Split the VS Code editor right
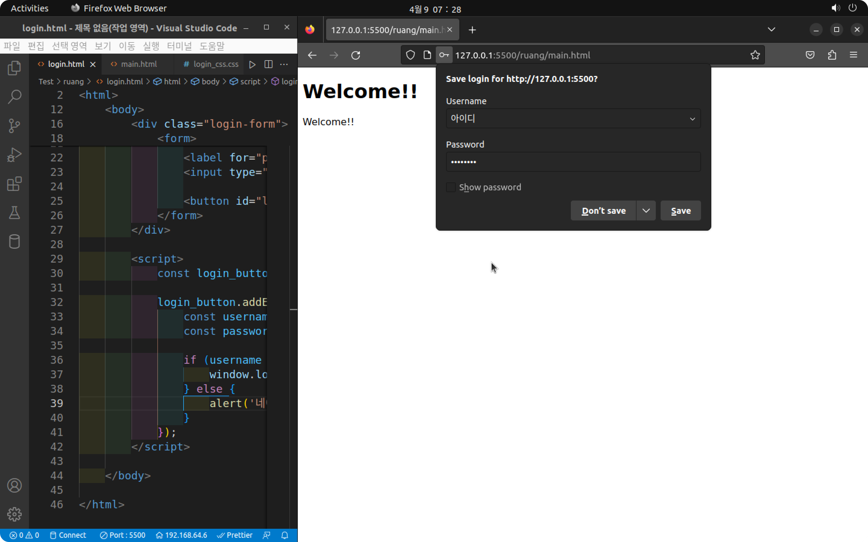 coord(268,64)
